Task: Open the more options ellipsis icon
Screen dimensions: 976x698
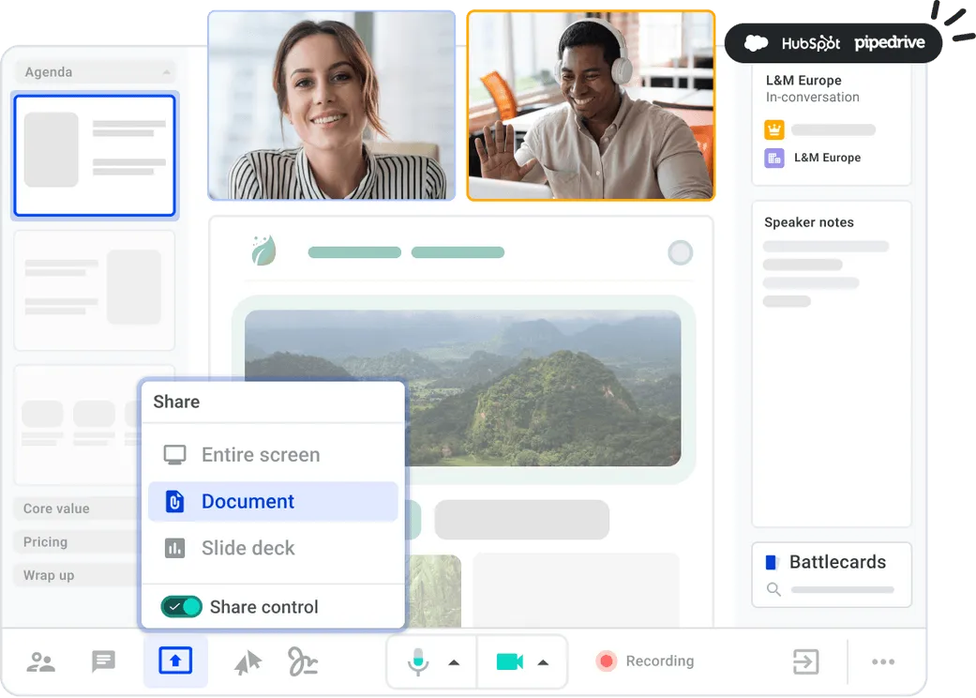Action: click(x=884, y=662)
